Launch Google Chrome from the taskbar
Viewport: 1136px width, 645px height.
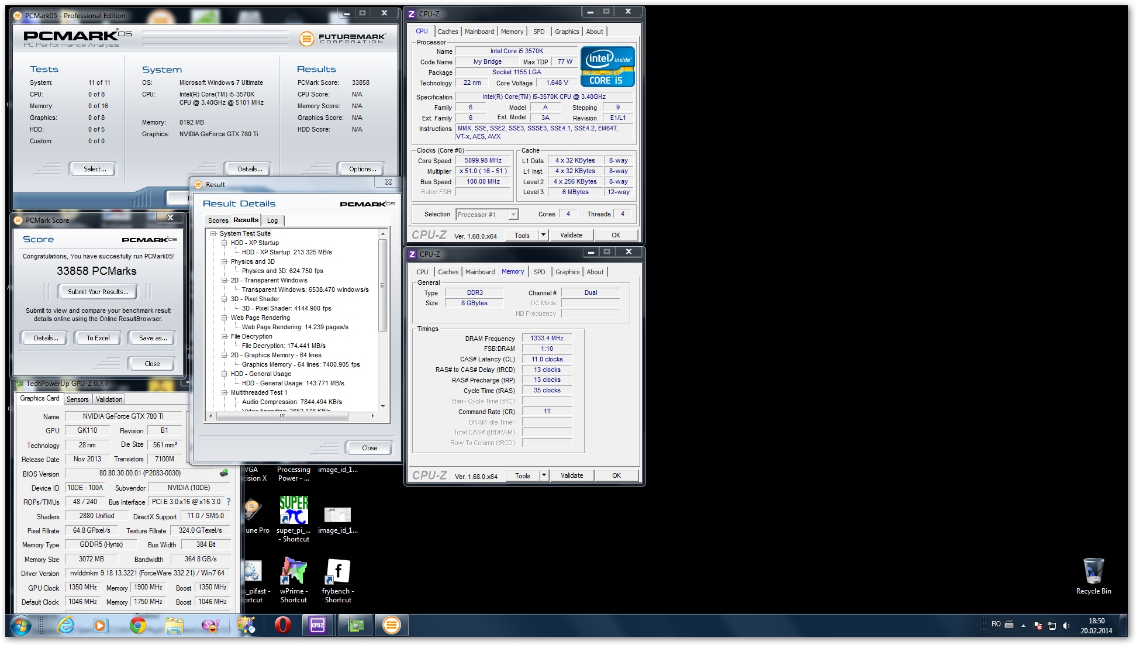coord(138,626)
